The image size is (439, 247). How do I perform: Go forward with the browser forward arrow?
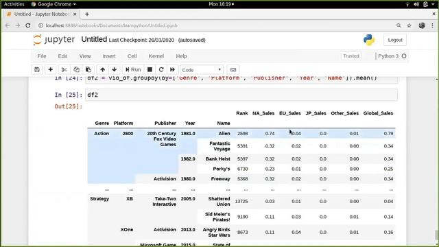(18, 25)
